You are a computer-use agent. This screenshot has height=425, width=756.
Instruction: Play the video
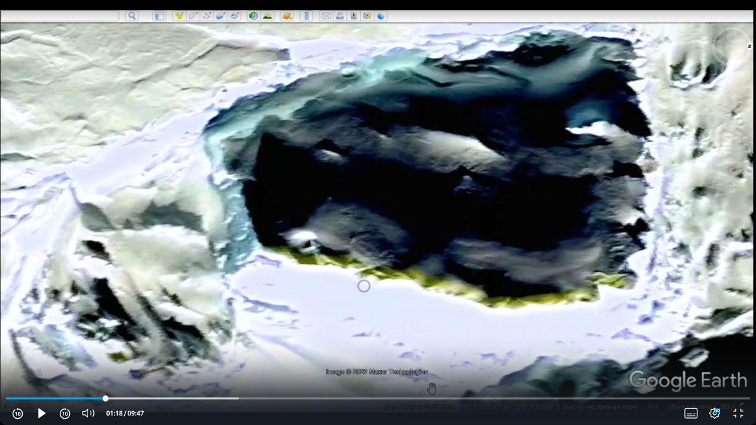click(42, 413)
